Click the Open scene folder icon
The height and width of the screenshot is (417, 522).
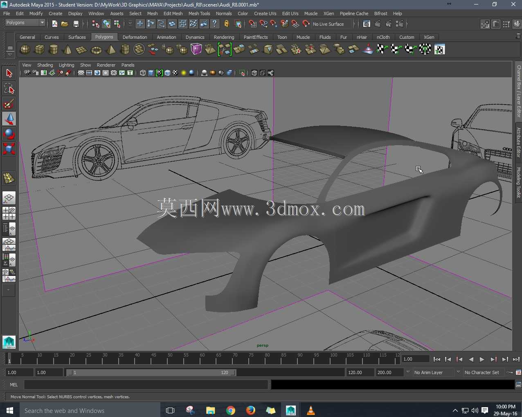pyautogui.click(x=65, y=24)
